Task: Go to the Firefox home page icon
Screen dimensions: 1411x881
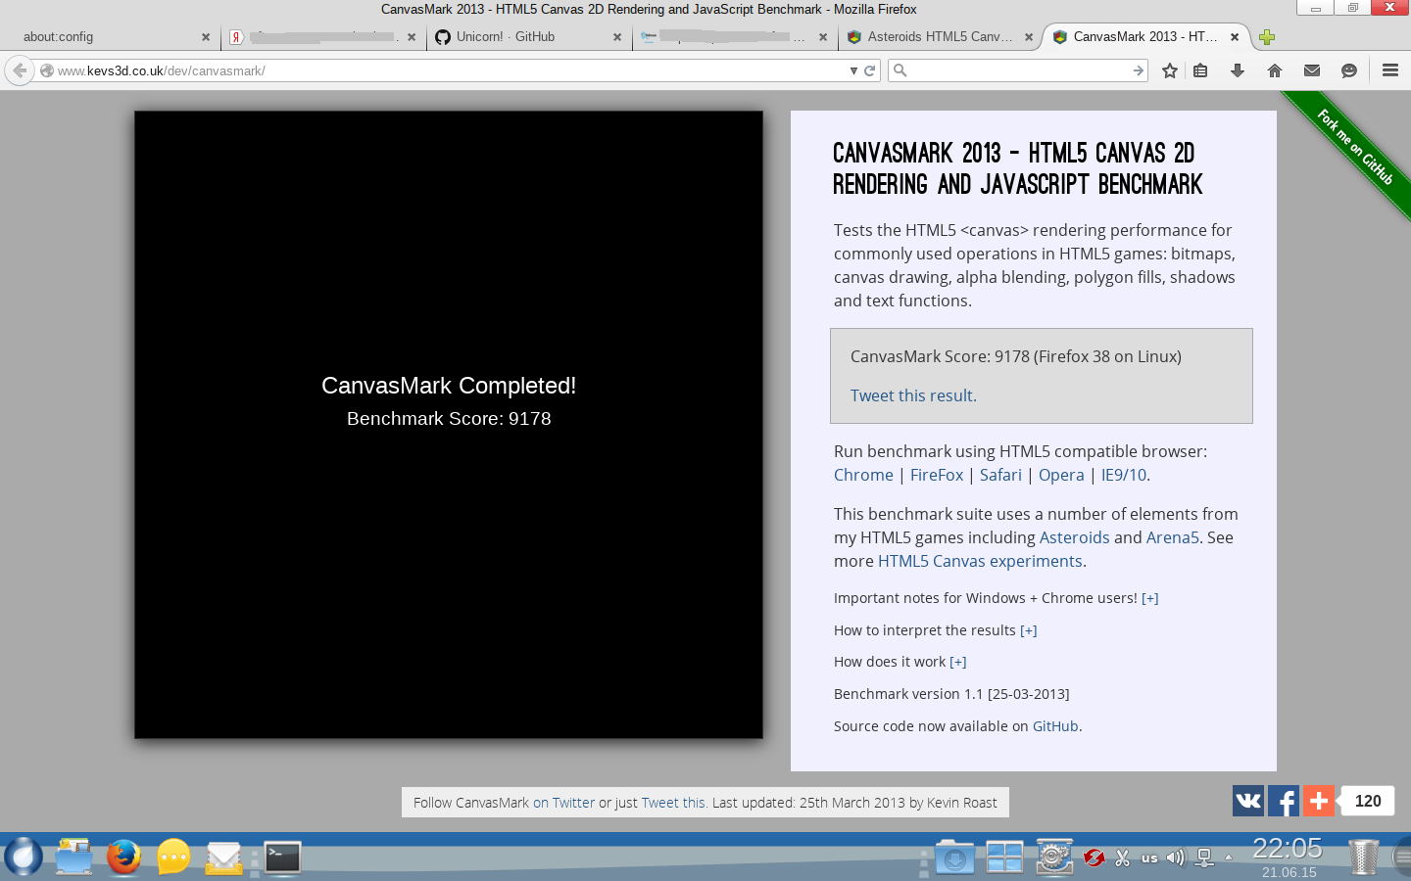Action: point(1275,70)
